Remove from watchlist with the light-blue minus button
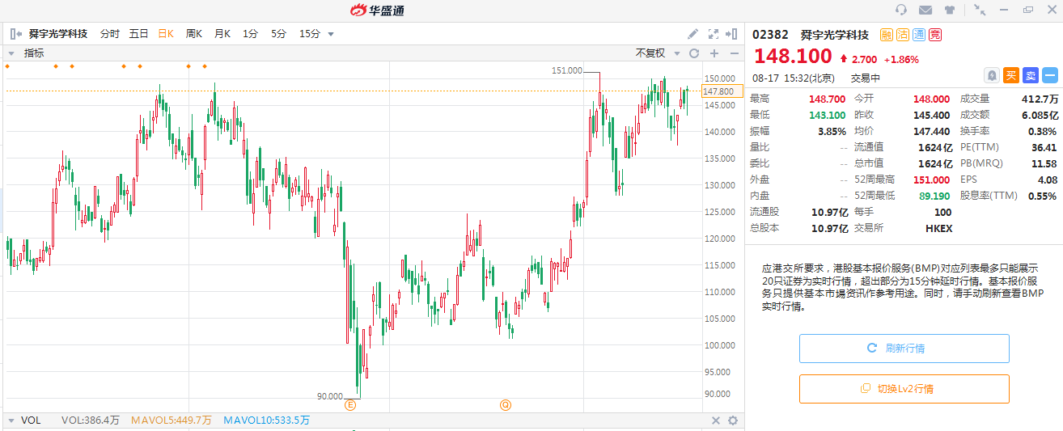Image resolution: width=1063 pixels, height=431 pixels. [1049, 75]
